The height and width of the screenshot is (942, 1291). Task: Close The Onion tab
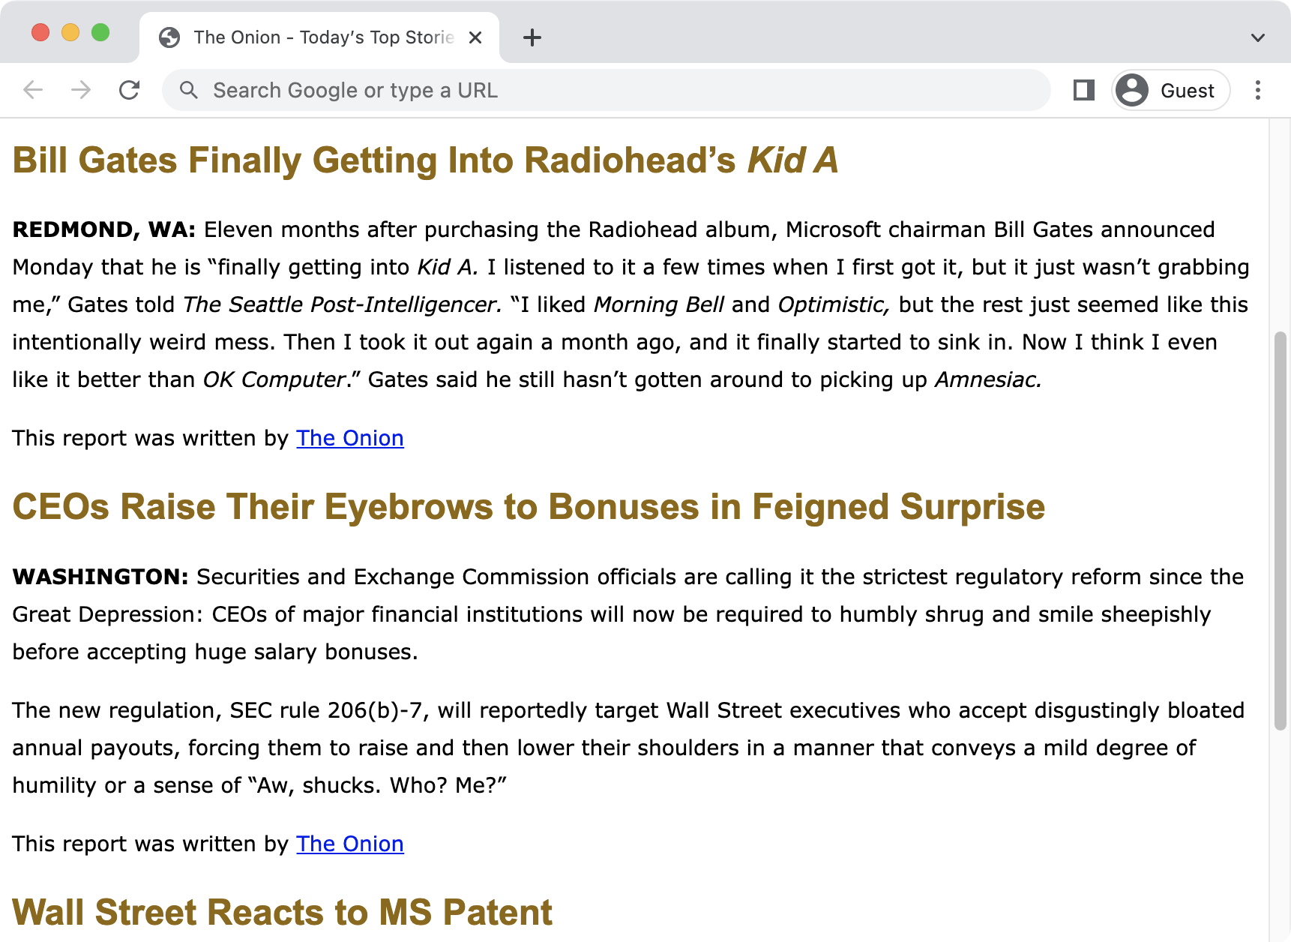[x=475, y=37]
